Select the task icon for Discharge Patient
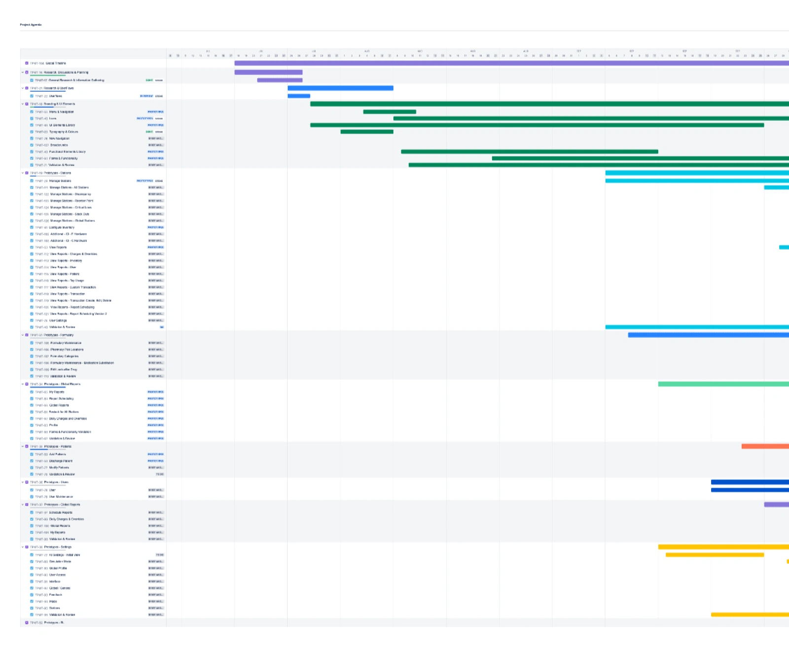This screenshot has height=649, width=789. point(32,461)
